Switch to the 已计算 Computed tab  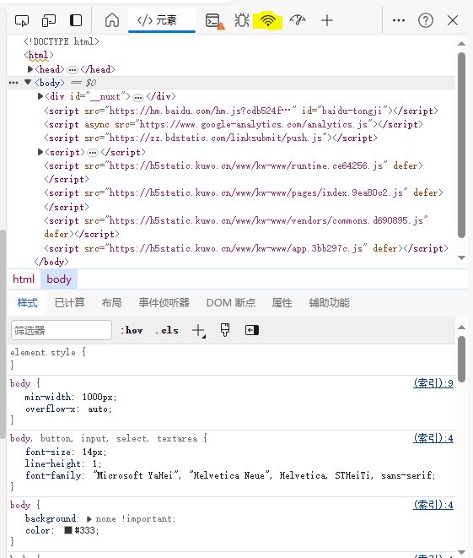coord(70,303)
